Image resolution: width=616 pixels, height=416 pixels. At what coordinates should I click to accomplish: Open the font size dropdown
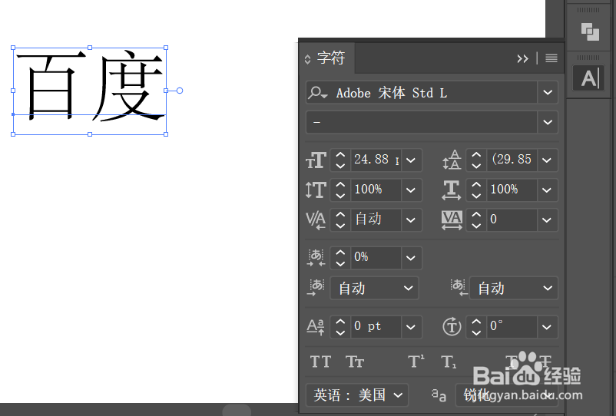tap(412, 160)
